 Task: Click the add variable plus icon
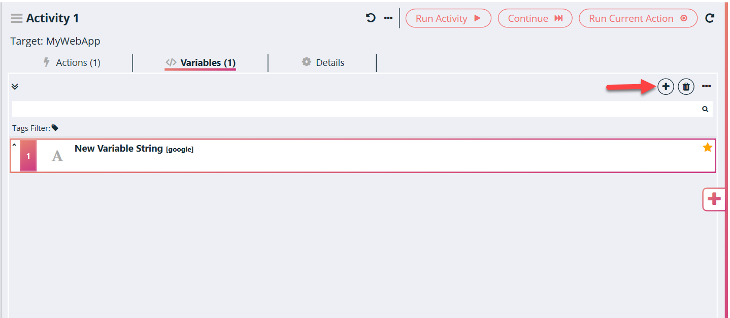666,87
